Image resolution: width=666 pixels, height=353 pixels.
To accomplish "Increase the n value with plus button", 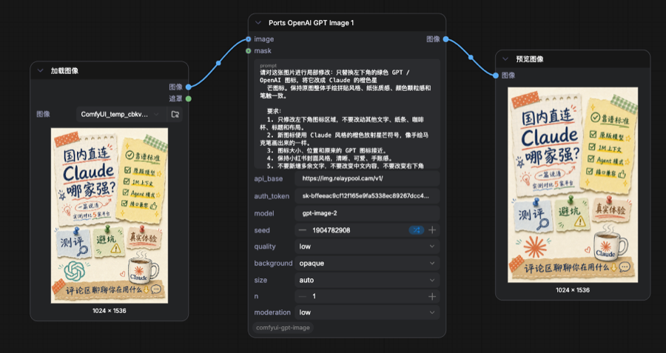I will click(x=432, y=297).
